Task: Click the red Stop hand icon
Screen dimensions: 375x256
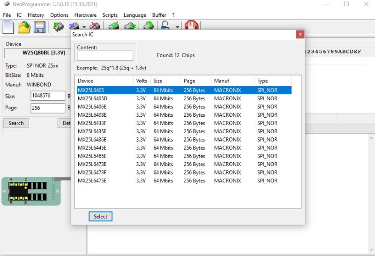Action: tap(192, 25)
